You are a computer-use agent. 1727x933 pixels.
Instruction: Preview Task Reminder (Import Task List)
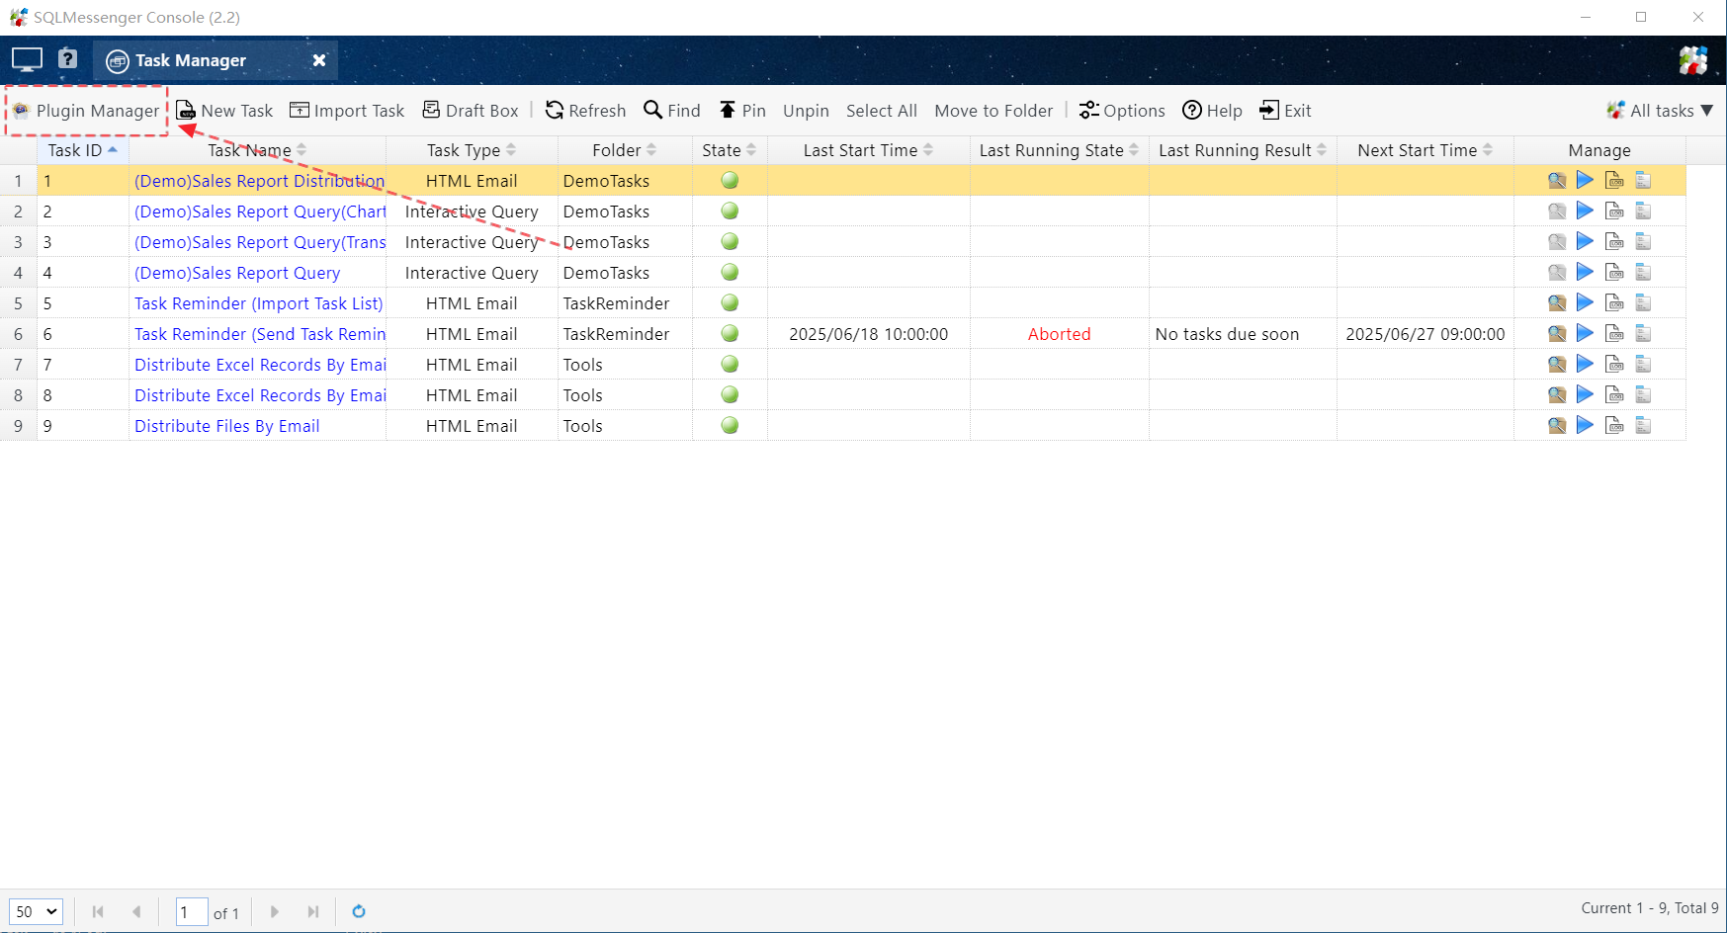tap(1557, 302)
